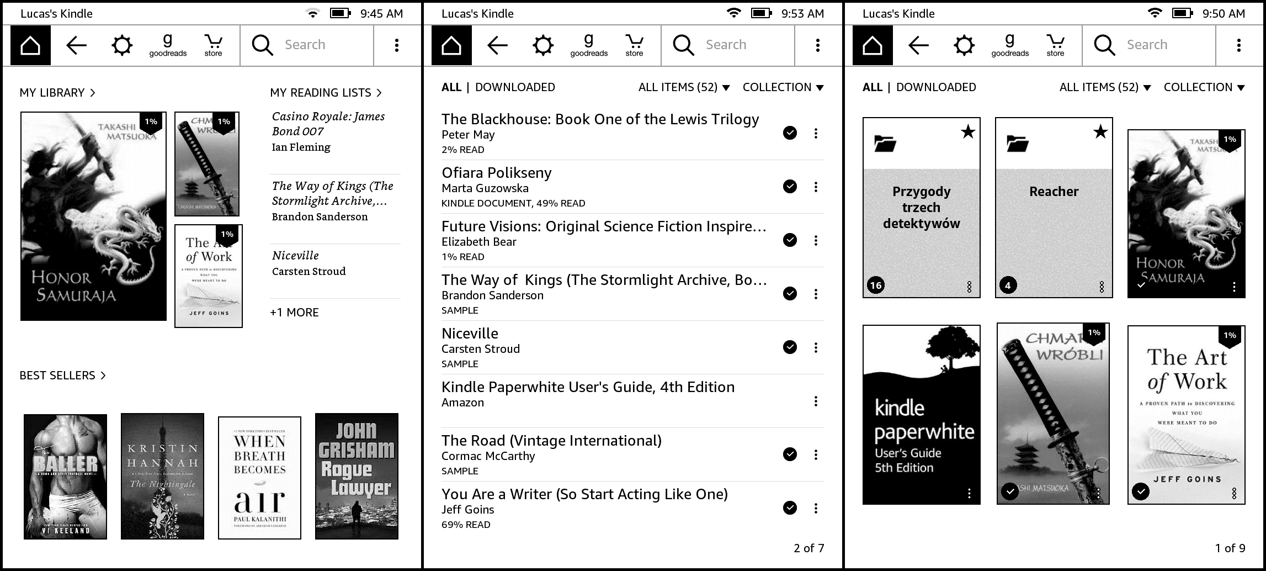The height and width of the screenshot is (571, 1266).
Task: Tap Back arrow on the 9:50 AM screen
Action: (x=918, y=45)
